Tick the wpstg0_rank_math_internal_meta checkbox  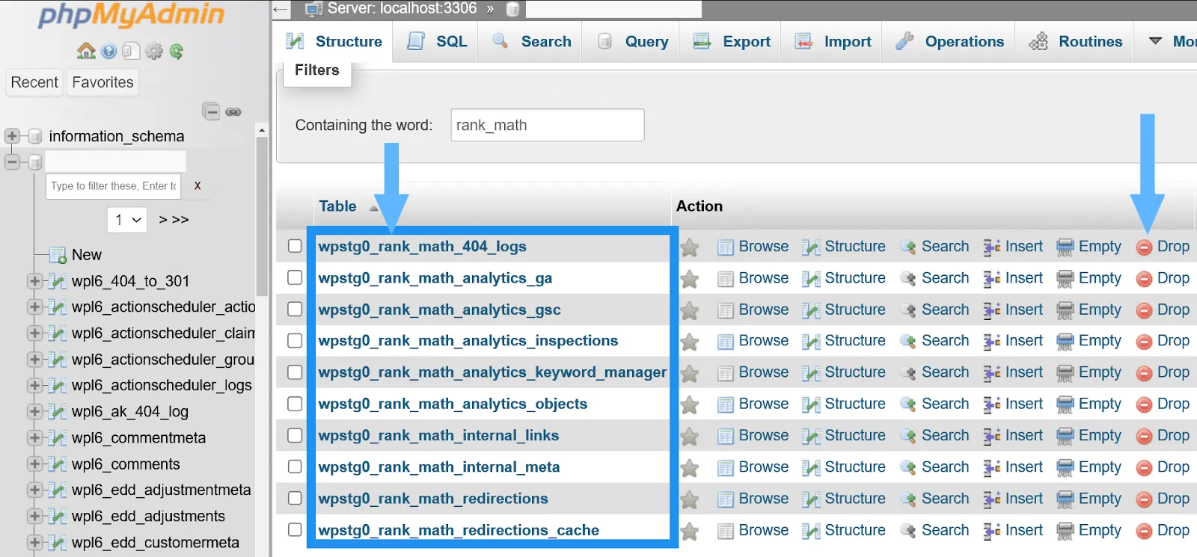click(295, 467)
